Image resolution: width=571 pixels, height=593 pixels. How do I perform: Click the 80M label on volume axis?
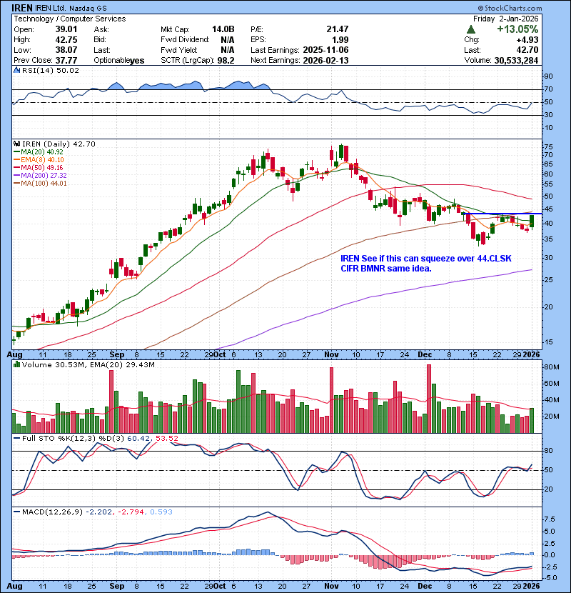pyautogui.click(x=551, y=367)
